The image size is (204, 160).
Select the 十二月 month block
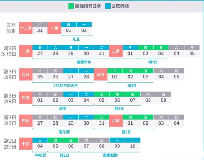point(25,28)
